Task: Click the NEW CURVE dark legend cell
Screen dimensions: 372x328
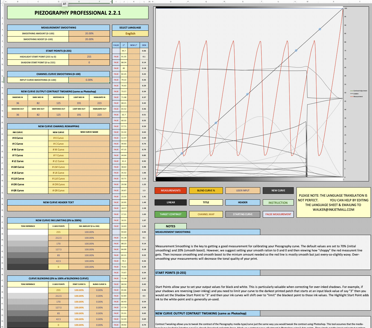Action: (278, 191)
